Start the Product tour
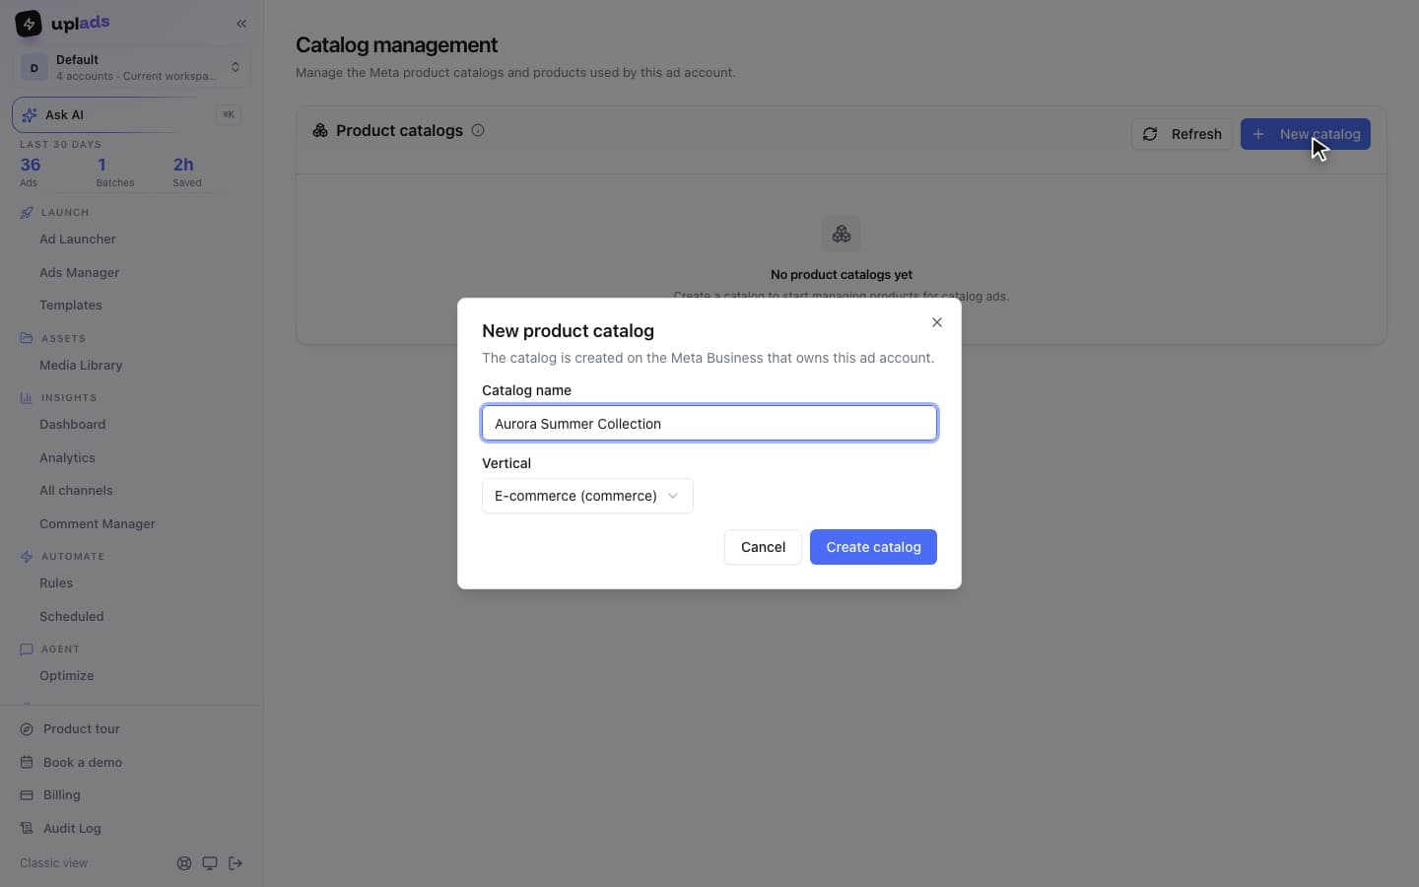The width and height of the screenshot is (1419, 887). 81,728
